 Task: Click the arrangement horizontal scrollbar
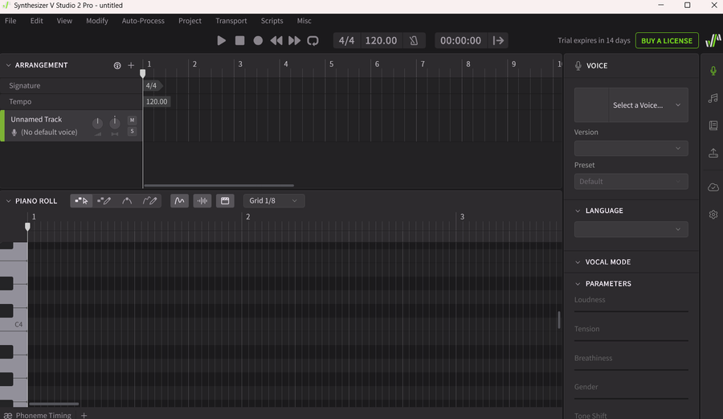tap(219, 186)
